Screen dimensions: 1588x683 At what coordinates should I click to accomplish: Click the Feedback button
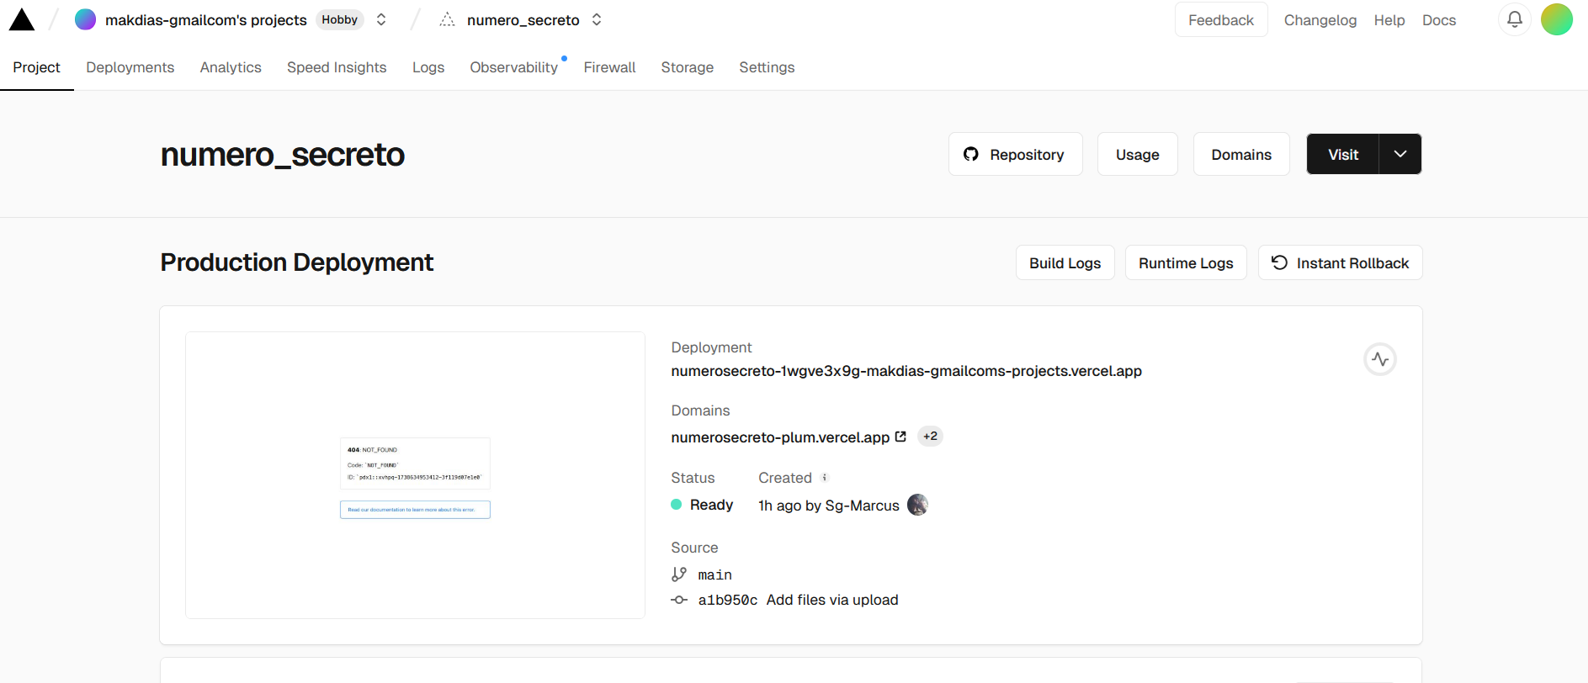tap(1221, 20)
